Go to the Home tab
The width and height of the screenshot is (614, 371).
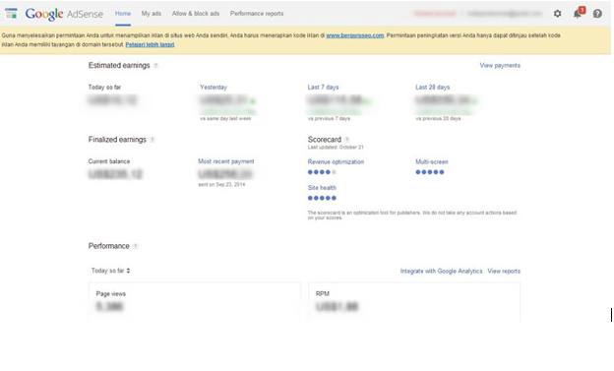(x=123, y=14)
